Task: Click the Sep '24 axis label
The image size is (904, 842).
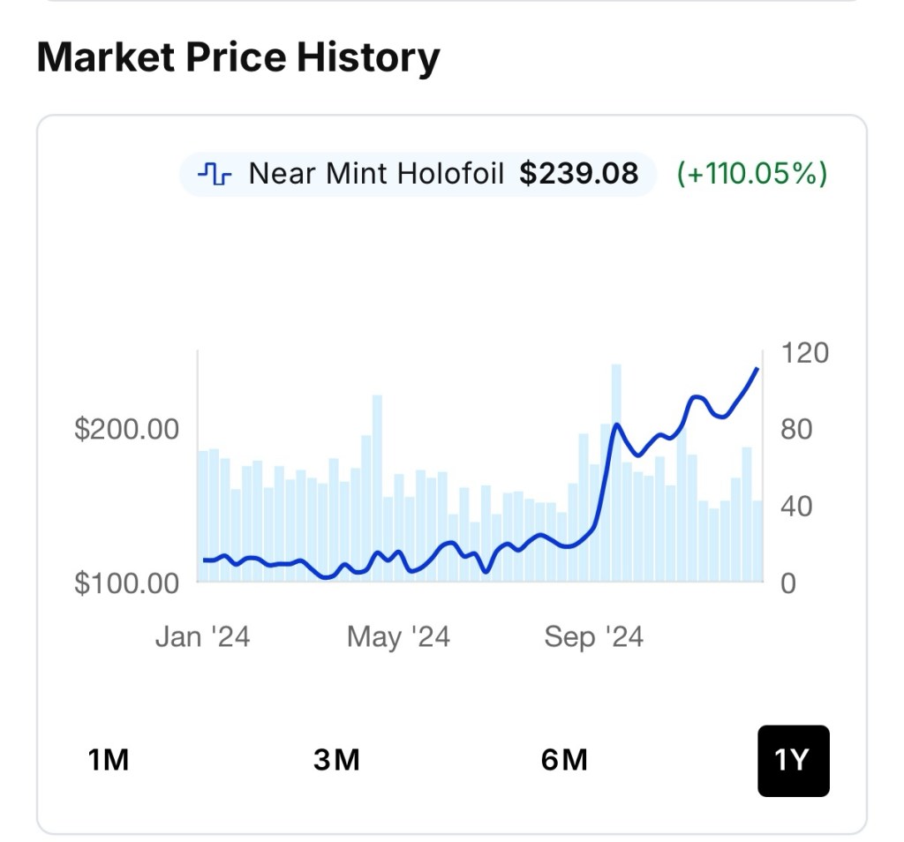Action: [593, 636]
